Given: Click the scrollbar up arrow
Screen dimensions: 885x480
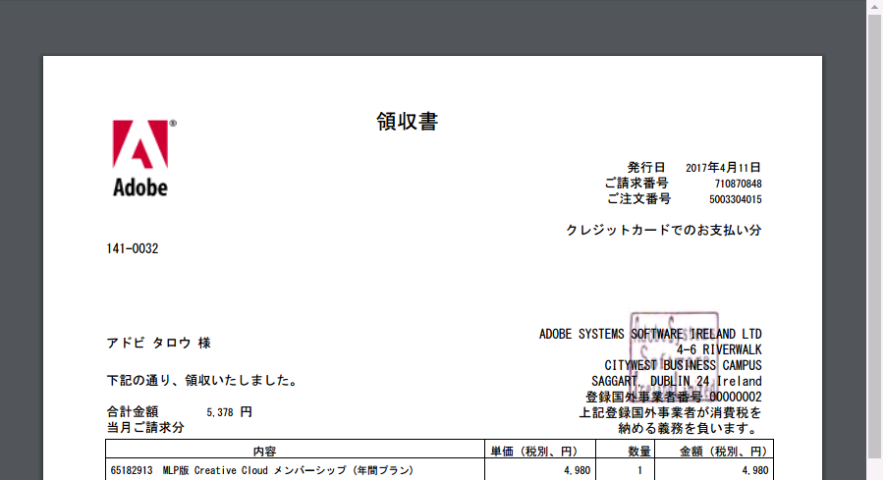Looking at the screenshot, I should click(875, 7).
